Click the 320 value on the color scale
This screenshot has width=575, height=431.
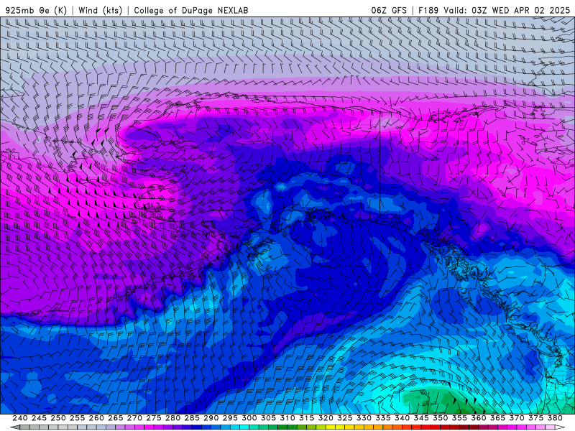click(326, 418)
